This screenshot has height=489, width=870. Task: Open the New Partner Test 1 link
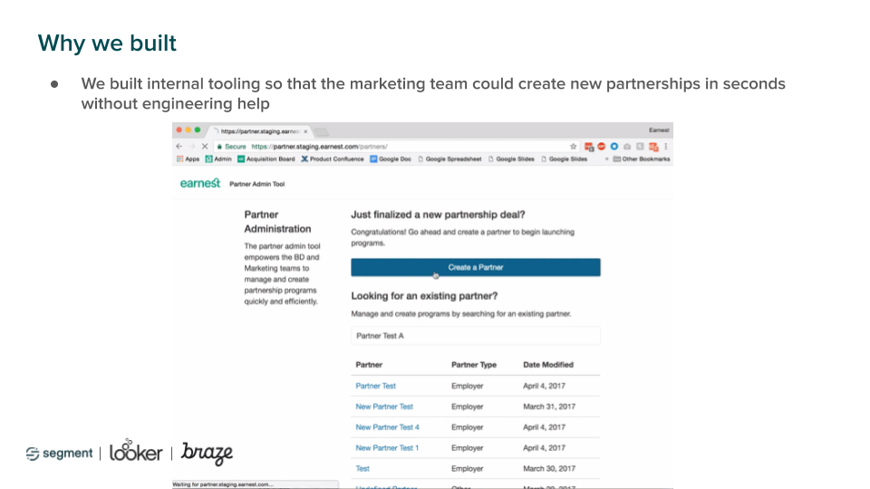pos(387,448)
